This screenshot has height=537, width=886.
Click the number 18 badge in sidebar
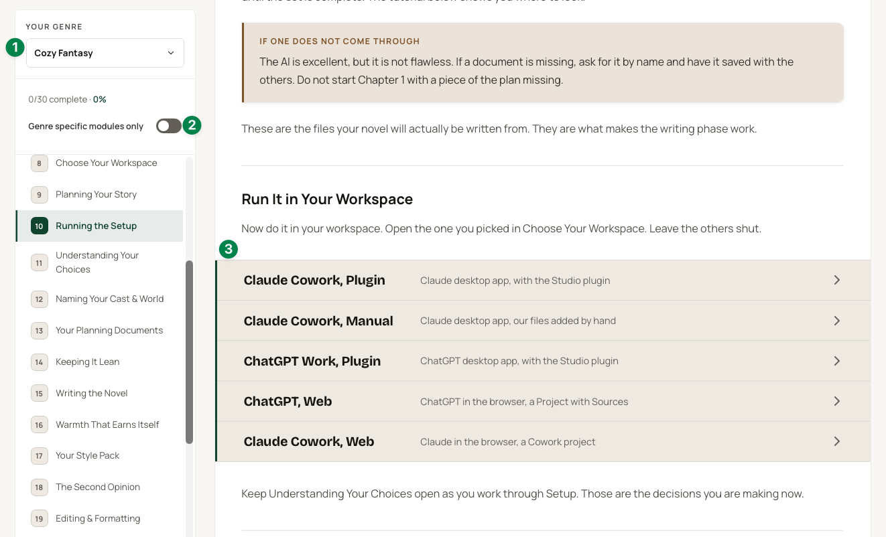pos(39,487)
